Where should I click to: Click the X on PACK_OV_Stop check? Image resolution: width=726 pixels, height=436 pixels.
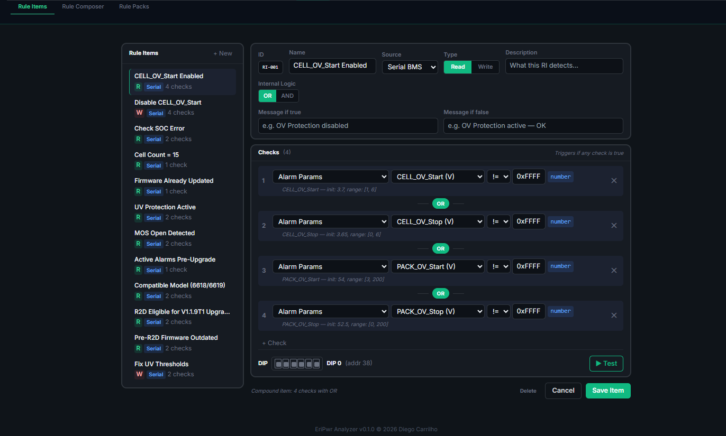pos(614,316)
